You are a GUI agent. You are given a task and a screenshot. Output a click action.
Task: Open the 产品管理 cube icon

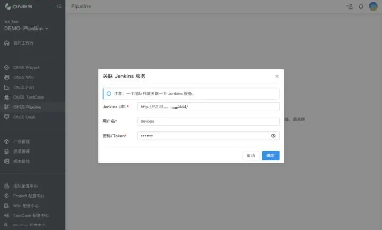(x=6, y=141)
